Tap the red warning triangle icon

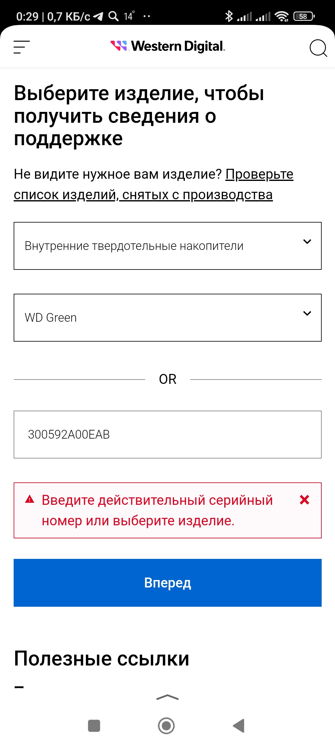pos(29,499)
